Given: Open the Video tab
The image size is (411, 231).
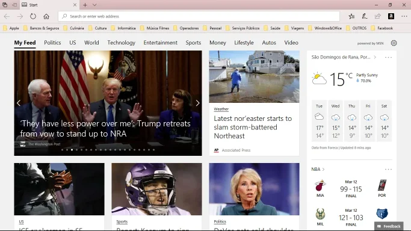Looking at the screenshot, I should click(291, 43).
